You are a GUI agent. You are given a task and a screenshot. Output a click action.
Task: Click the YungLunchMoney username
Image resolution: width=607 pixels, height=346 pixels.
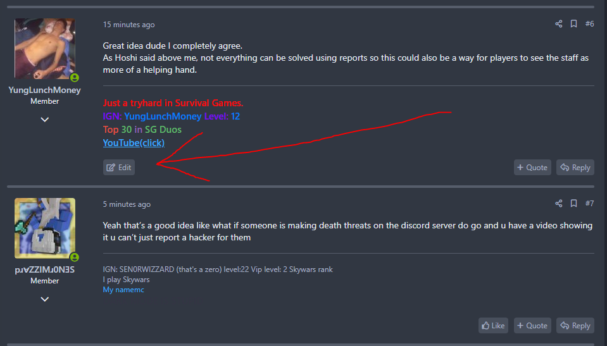pyautogui.click(x=44, y=90)
